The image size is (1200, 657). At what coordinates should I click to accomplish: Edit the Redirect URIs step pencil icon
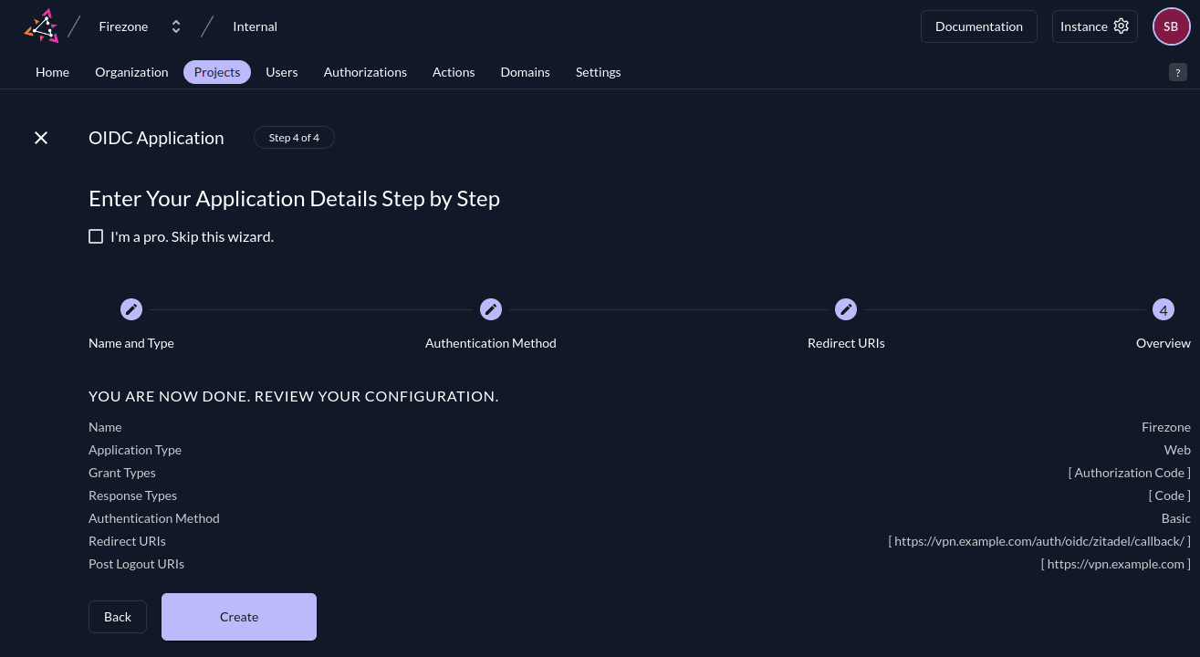tap(846, 309)
